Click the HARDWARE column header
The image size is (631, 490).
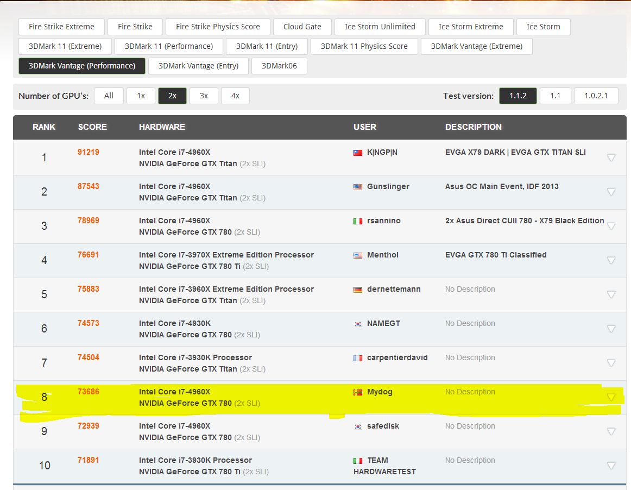[162, 127]
